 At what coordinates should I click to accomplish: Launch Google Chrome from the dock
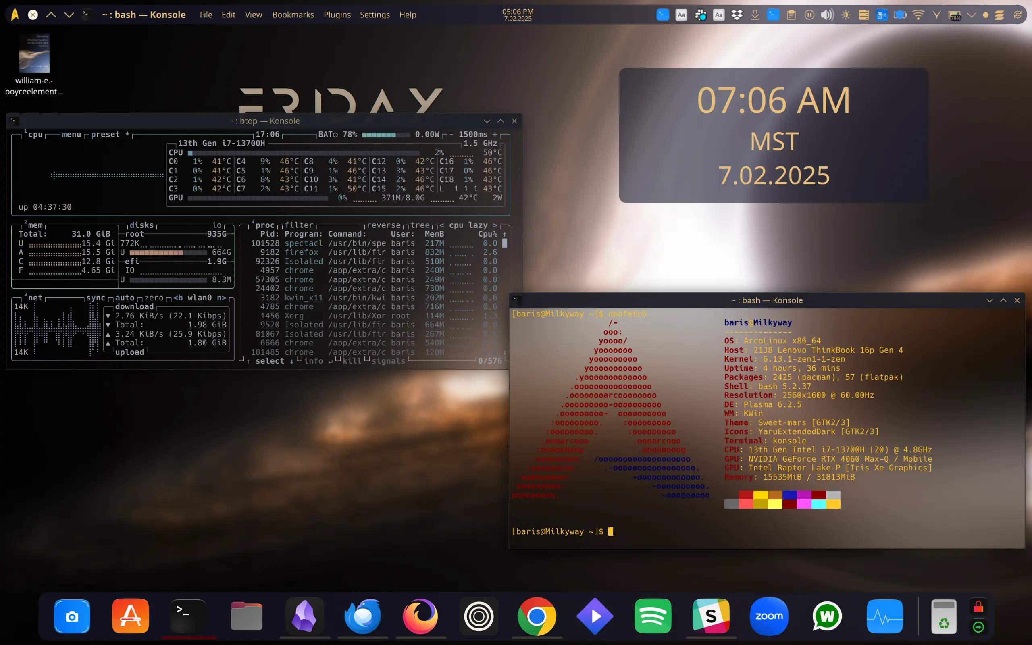point(537,616)
